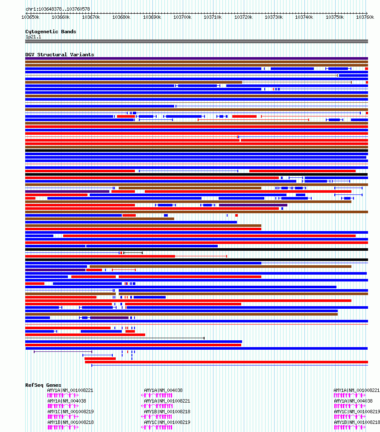Select the 103680k ruler position label
Viewport: 380px width, 432px height.
tap(121, 17)
